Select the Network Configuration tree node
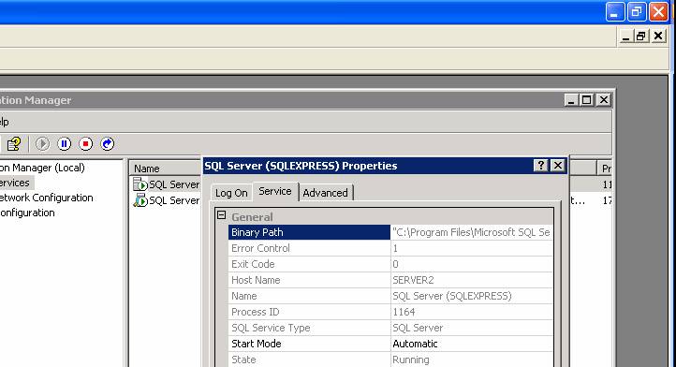676x367 pixels. click(x=47, y=198)
